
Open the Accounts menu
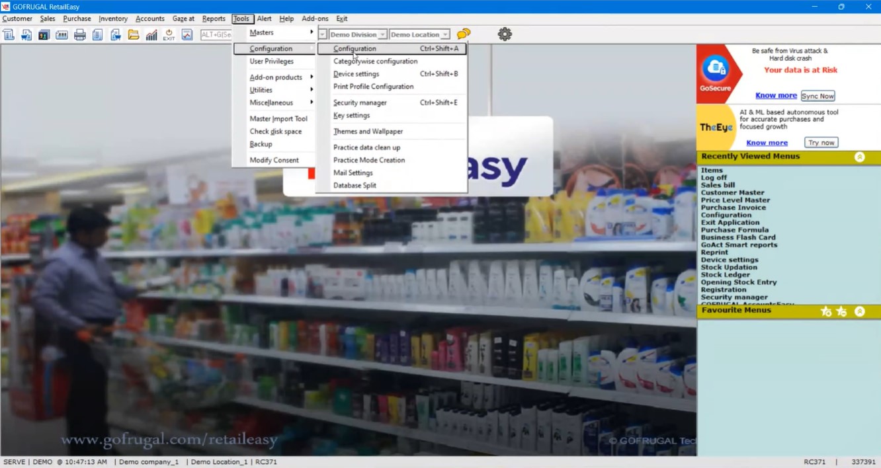pos(150,19)
